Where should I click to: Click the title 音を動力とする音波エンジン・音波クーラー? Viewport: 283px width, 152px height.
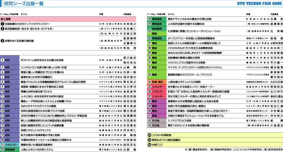191,87
